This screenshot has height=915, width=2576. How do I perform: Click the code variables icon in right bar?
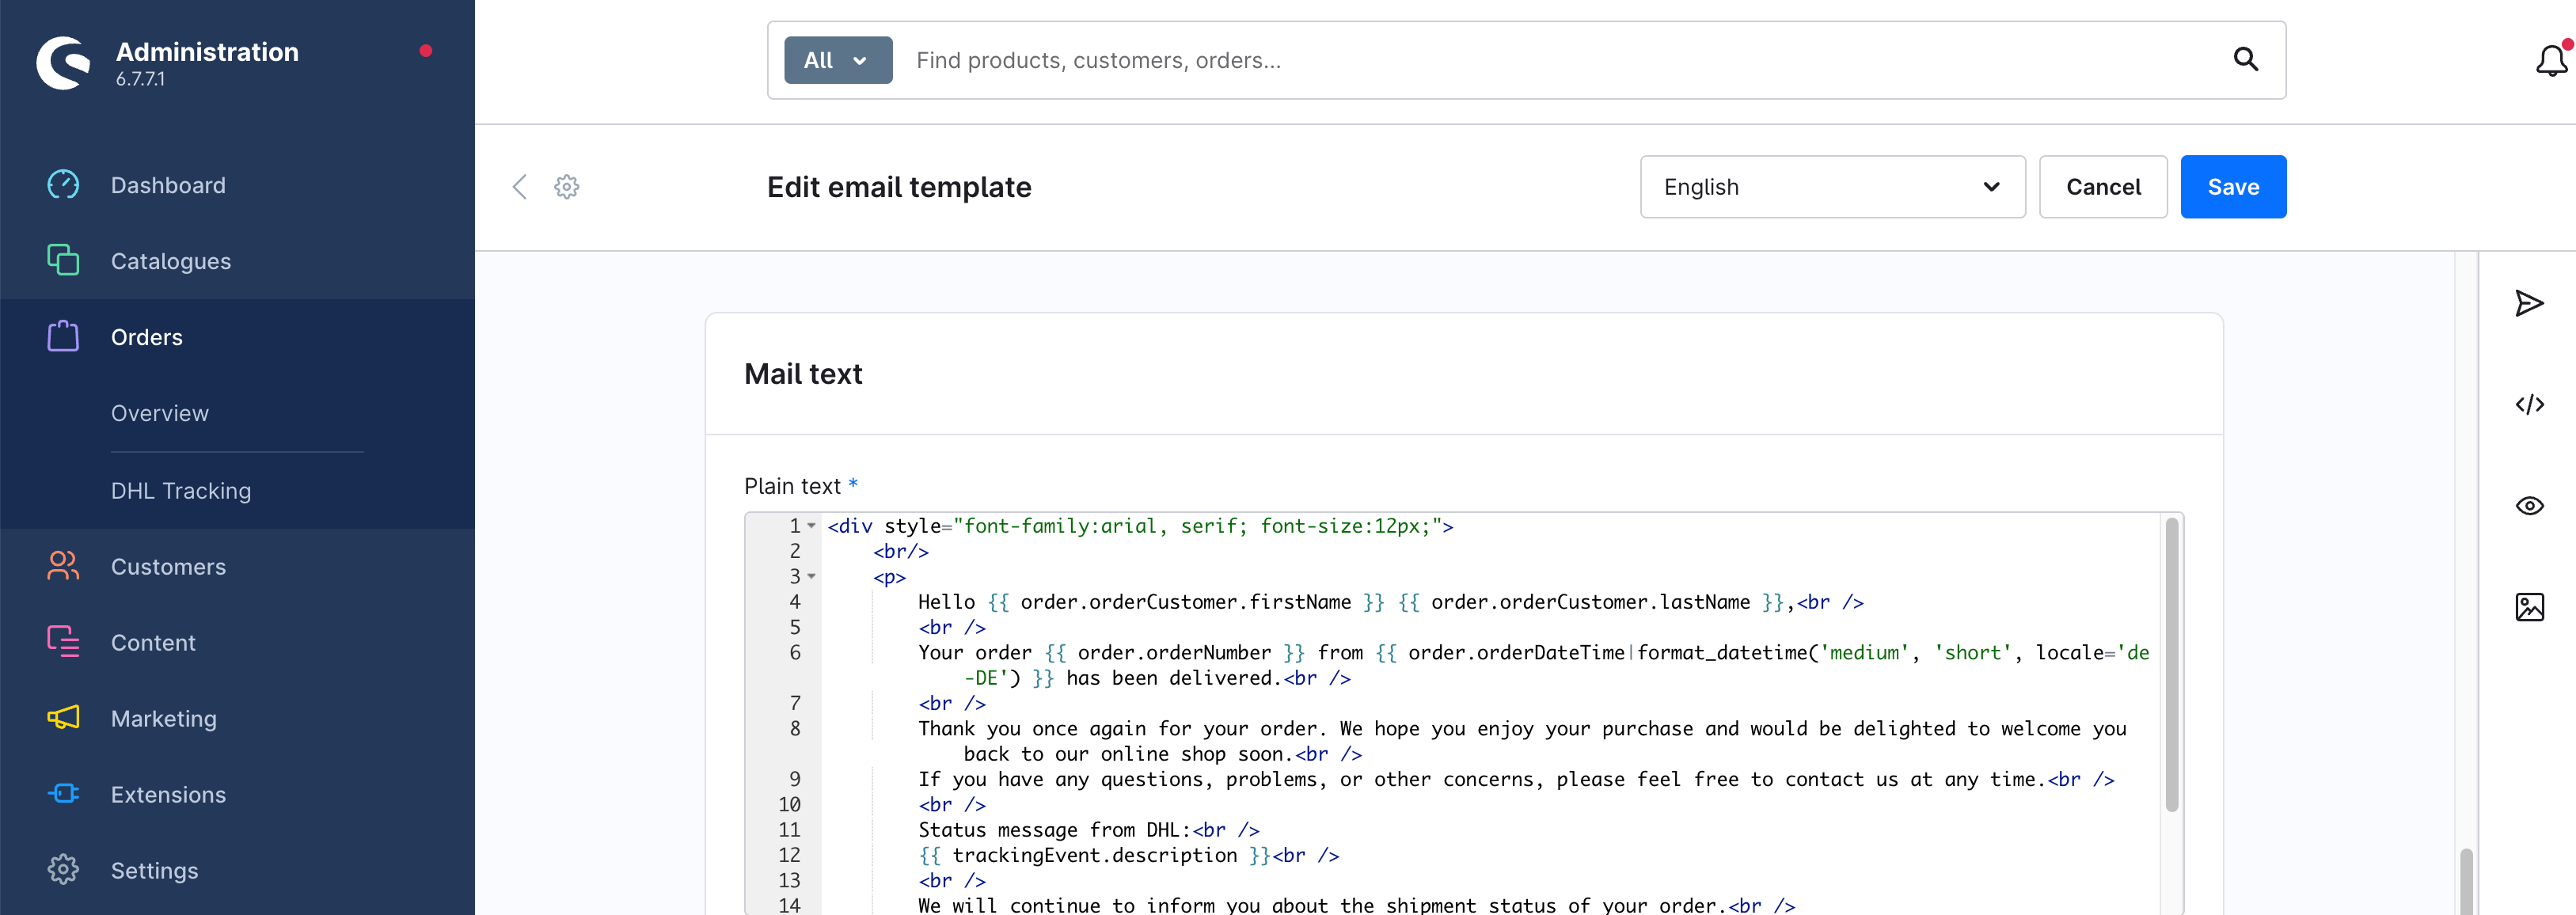pyautogui.click(x=2529, y=404)
